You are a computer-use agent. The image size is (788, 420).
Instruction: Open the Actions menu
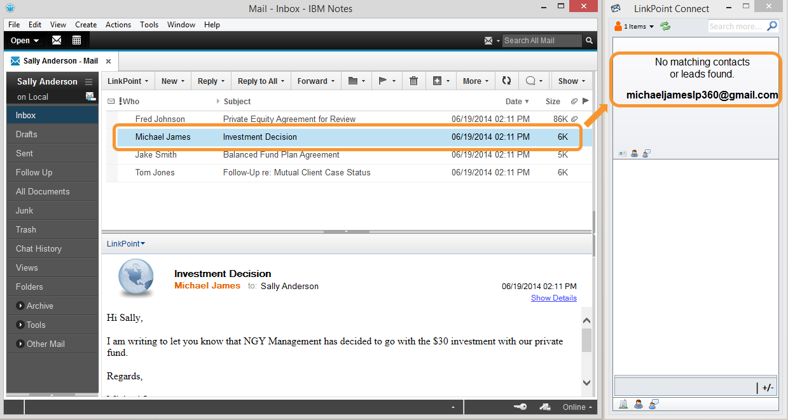118,25
